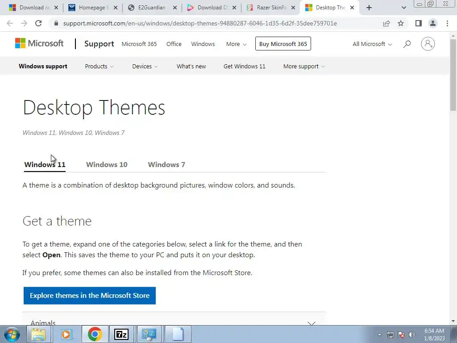Switch to the Razer SkinPa browser tab
457x343 pixels.
[x=270, y=8]
